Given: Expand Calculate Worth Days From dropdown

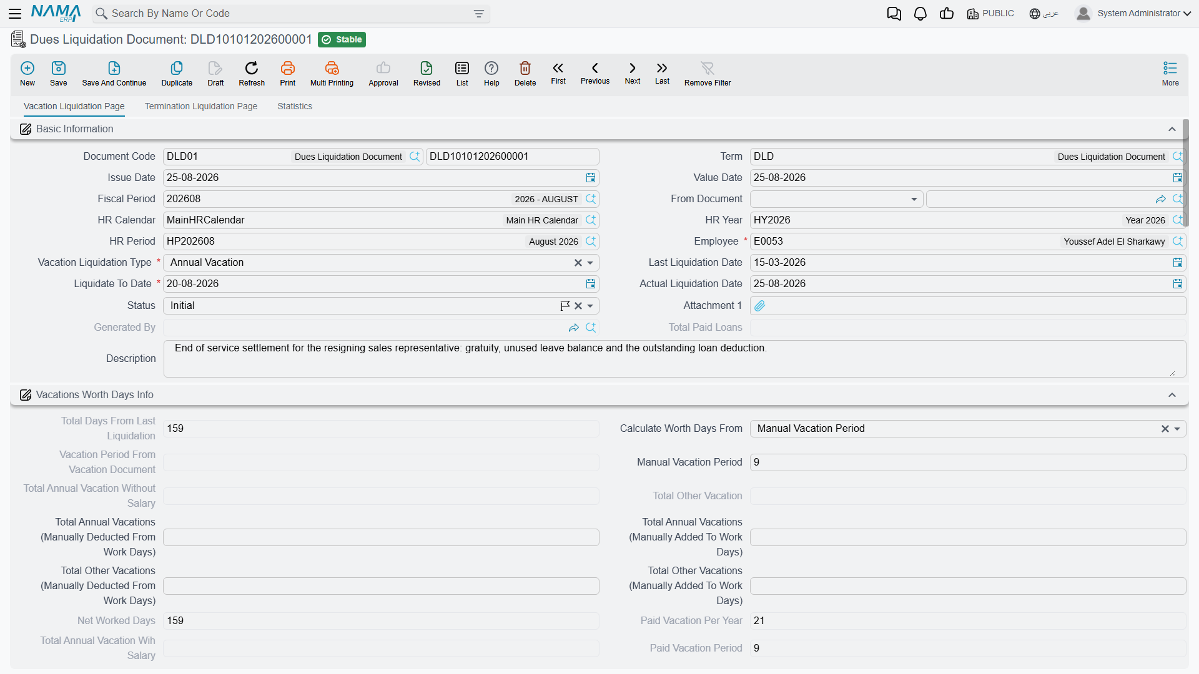Looking at the screenshot, I should click(x=1177, y=429).
